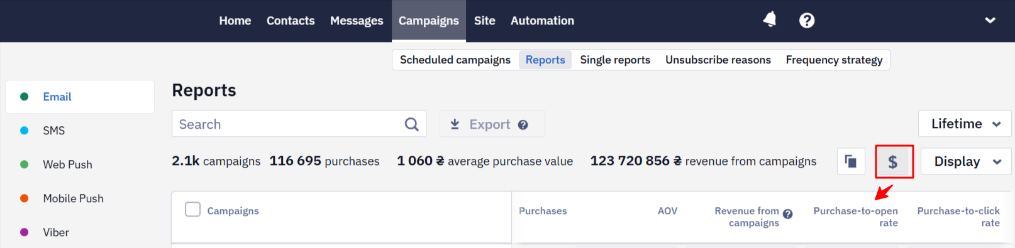Screen dimensions: 1015x248
Task: Go to the Home menu
Action: 235,21
